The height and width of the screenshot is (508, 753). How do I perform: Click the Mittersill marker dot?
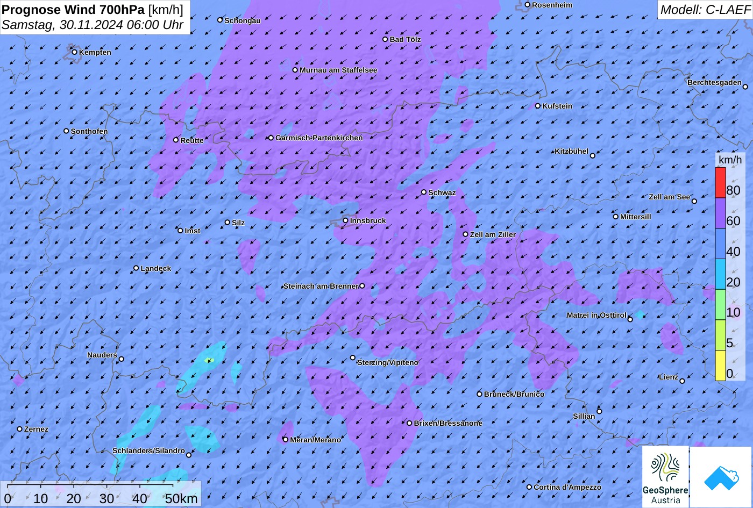(x=616, y=217)
